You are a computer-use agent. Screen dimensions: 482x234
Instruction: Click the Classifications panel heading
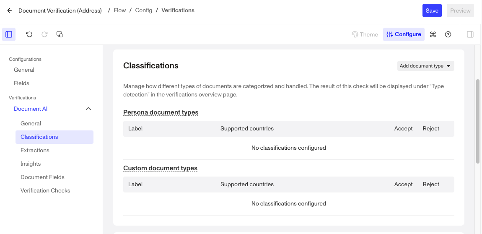(150, 65)
